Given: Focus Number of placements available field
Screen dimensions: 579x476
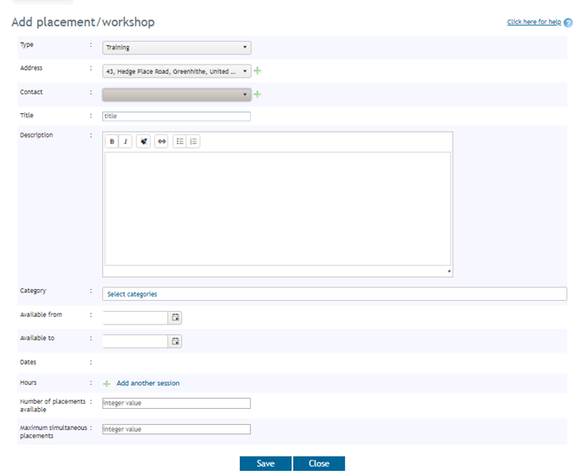Looking at the screenshot, I should point(177,403).
